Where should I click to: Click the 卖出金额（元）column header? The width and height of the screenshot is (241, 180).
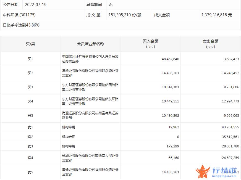[x=211, y=44]
